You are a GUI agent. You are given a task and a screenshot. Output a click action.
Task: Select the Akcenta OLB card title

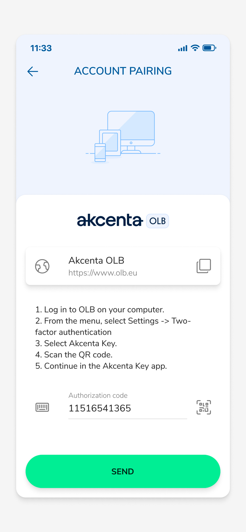[x=96, y=261]
